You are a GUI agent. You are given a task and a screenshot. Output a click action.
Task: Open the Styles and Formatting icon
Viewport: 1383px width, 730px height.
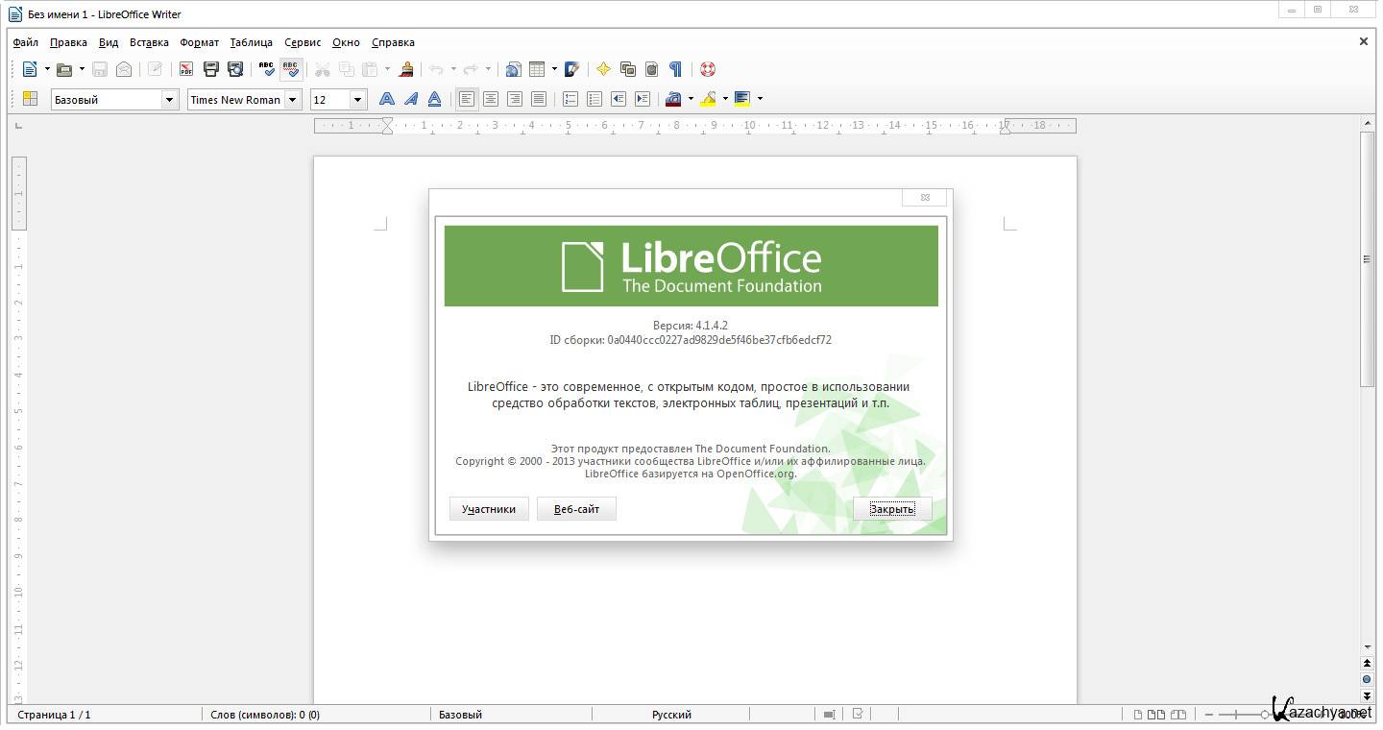(30, 99)
